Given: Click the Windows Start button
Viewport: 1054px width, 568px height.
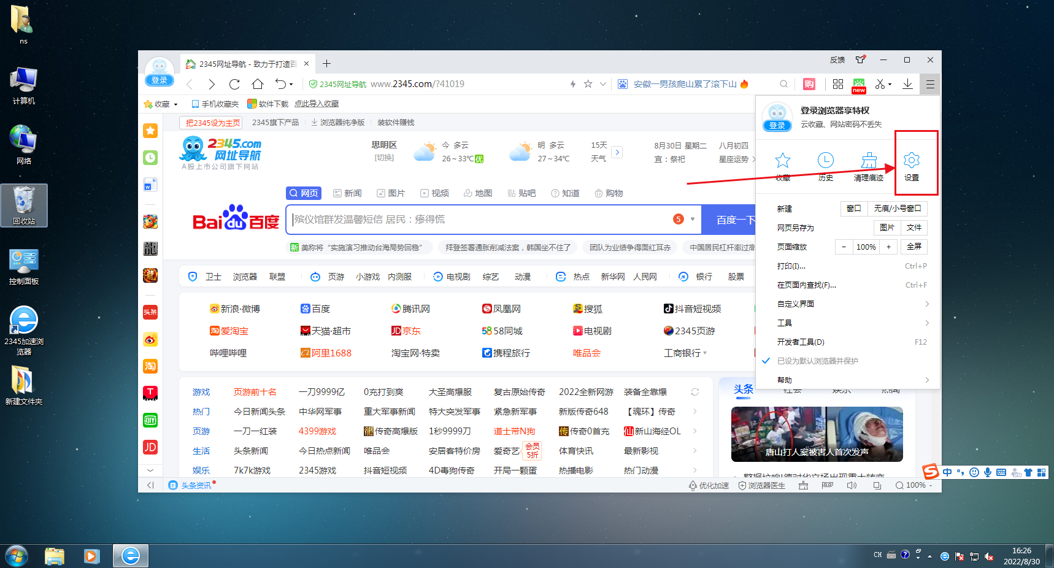Looking at the screenshot, I should pos(17,556).
